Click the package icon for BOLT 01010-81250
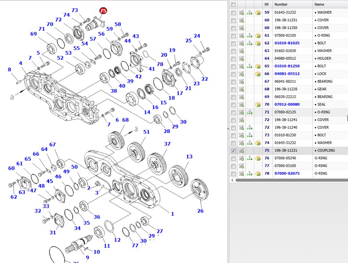This screenshot has height=263, width=348. click(258, 66)
